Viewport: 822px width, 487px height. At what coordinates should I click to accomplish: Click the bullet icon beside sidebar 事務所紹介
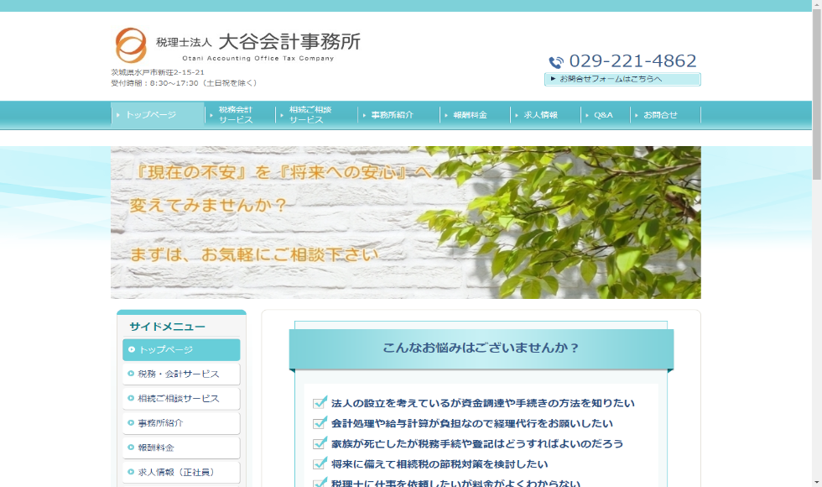(x=131, y=423)
